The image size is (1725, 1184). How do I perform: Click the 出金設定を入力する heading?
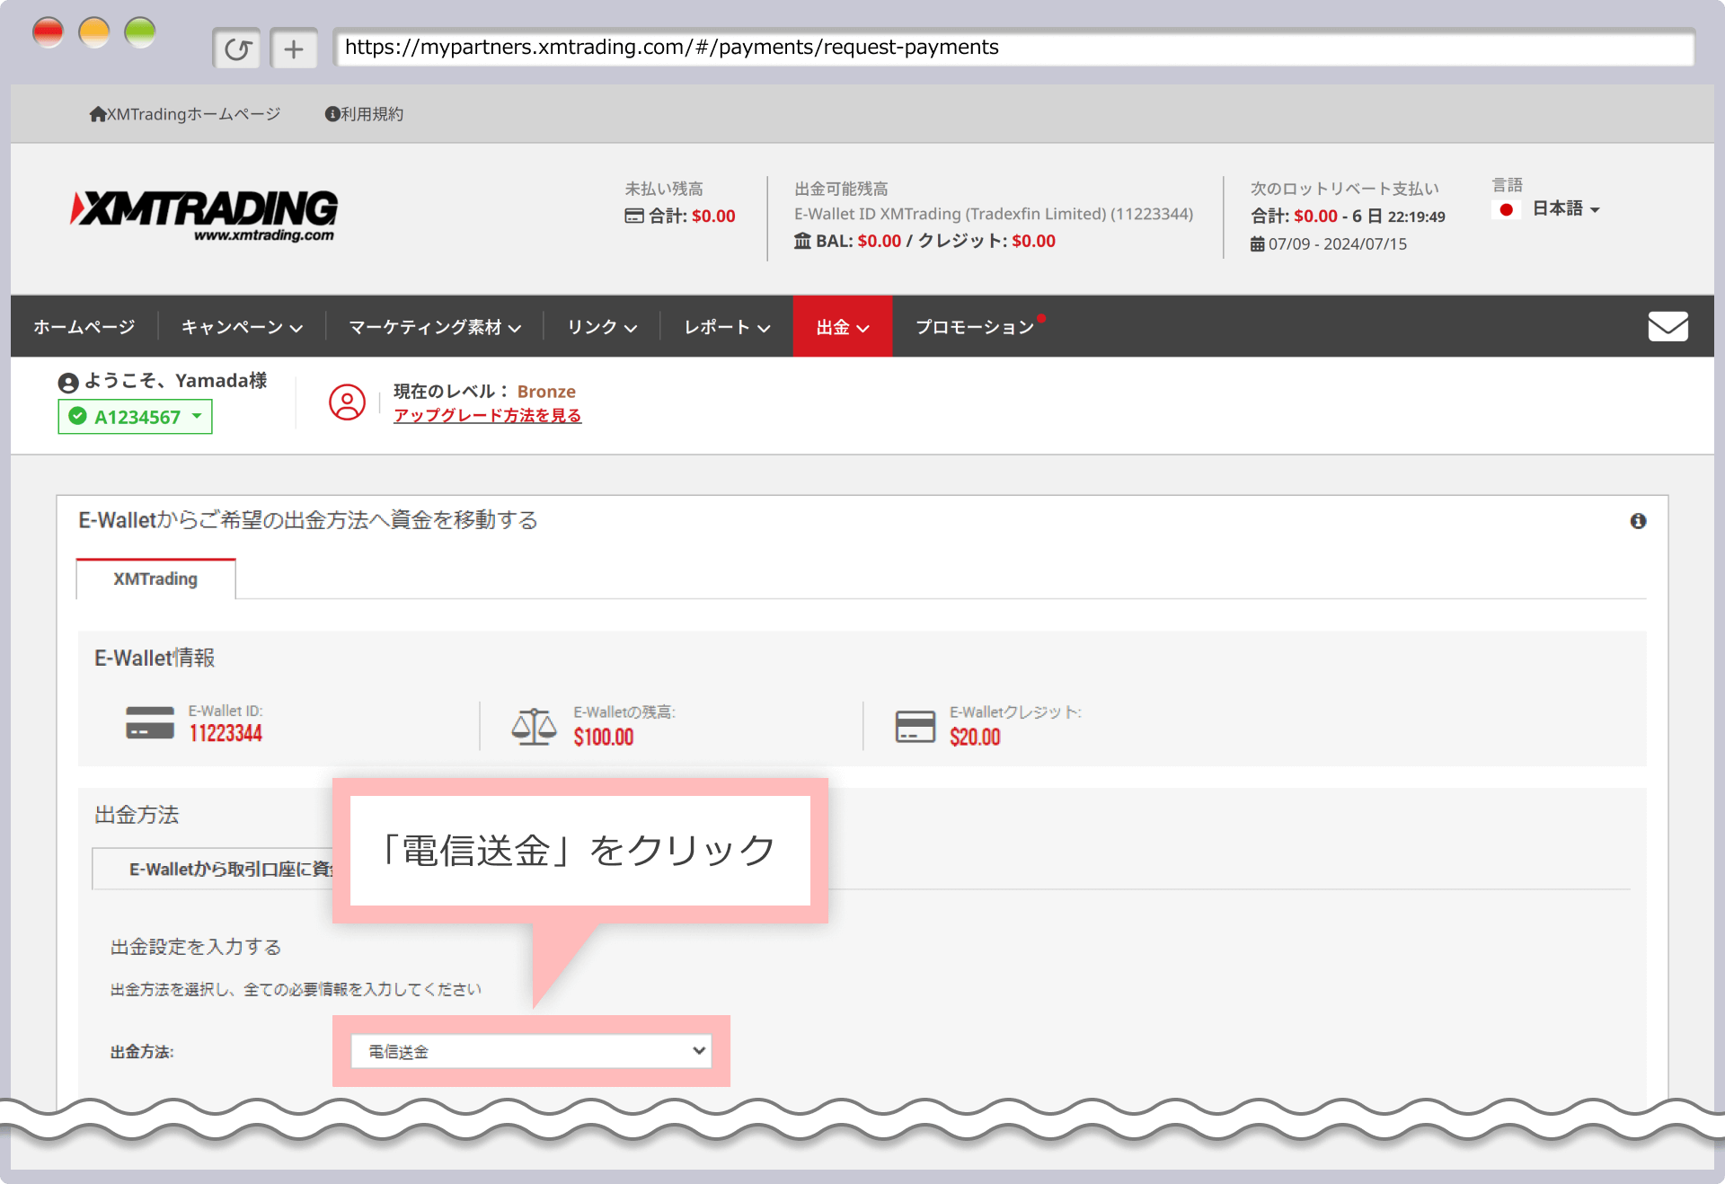tap(196, 947)
